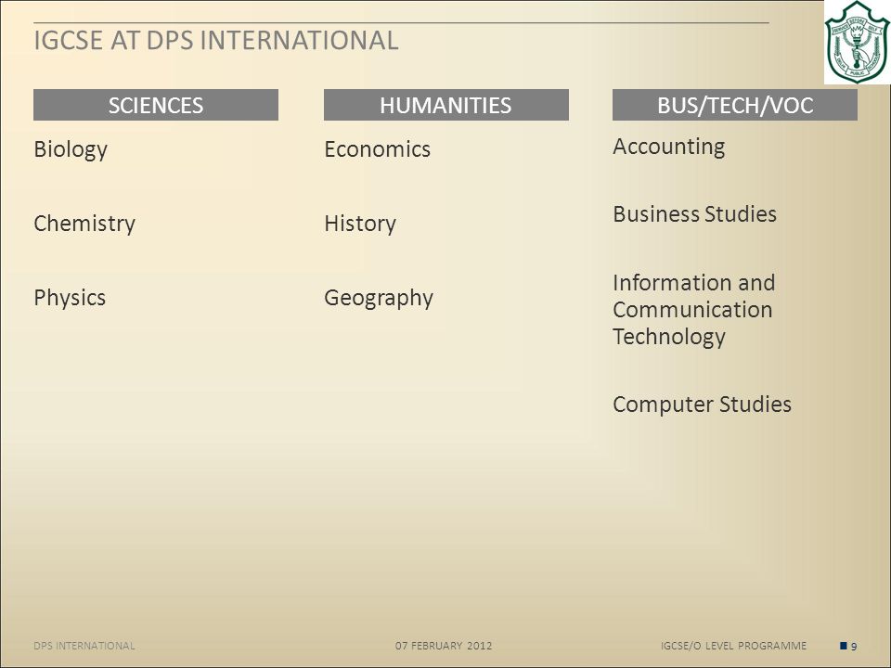This screenshot has height=668, width=891.
Task: Click the word 'Geography'
Action: [379, 298]
